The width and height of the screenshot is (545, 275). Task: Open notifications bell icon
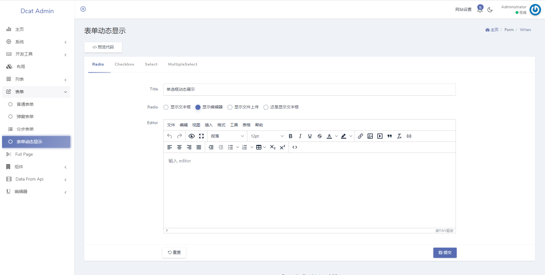[480, 10]
